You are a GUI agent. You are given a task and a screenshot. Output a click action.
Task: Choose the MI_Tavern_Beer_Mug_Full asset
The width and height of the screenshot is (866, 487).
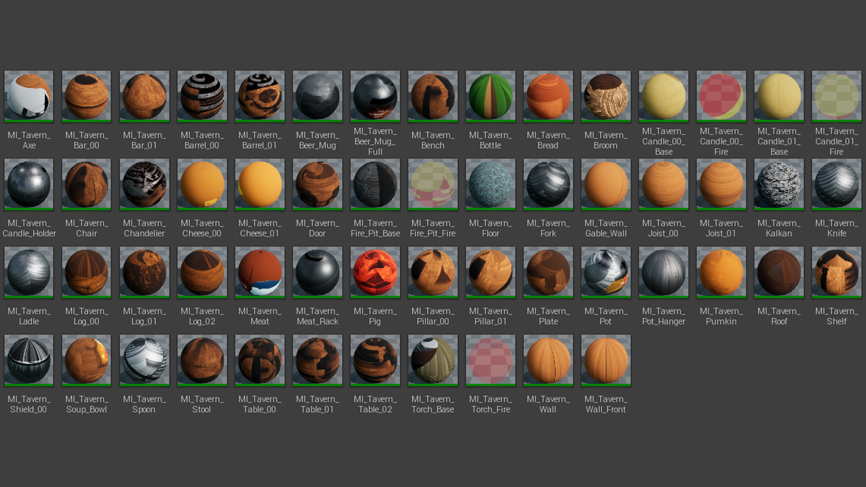tap(375, 96)
